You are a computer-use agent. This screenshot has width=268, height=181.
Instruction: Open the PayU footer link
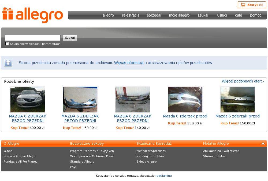(x=74, y=167)
